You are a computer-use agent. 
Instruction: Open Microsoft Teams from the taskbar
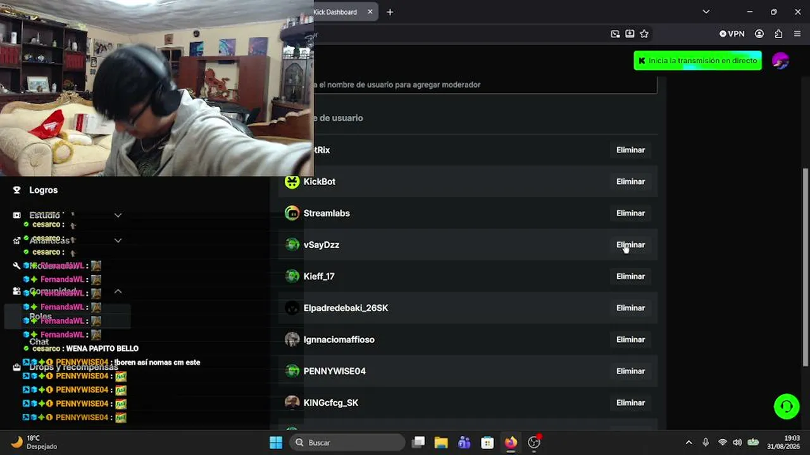[x=464, y=442]
